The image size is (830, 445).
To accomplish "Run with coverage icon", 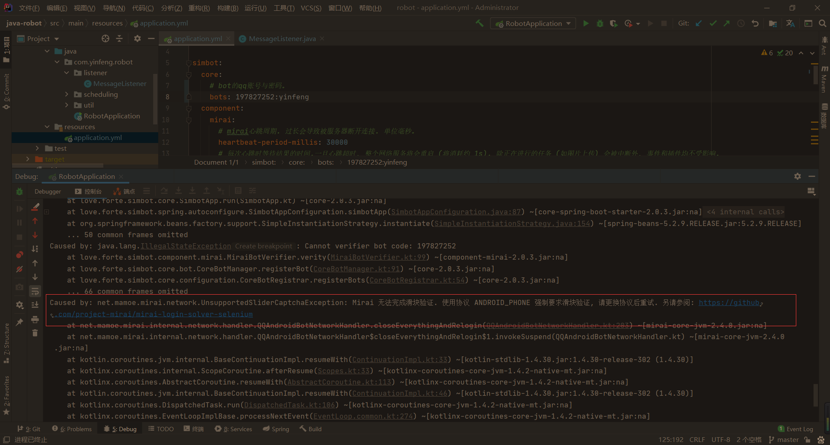I will tap(613, 23).
